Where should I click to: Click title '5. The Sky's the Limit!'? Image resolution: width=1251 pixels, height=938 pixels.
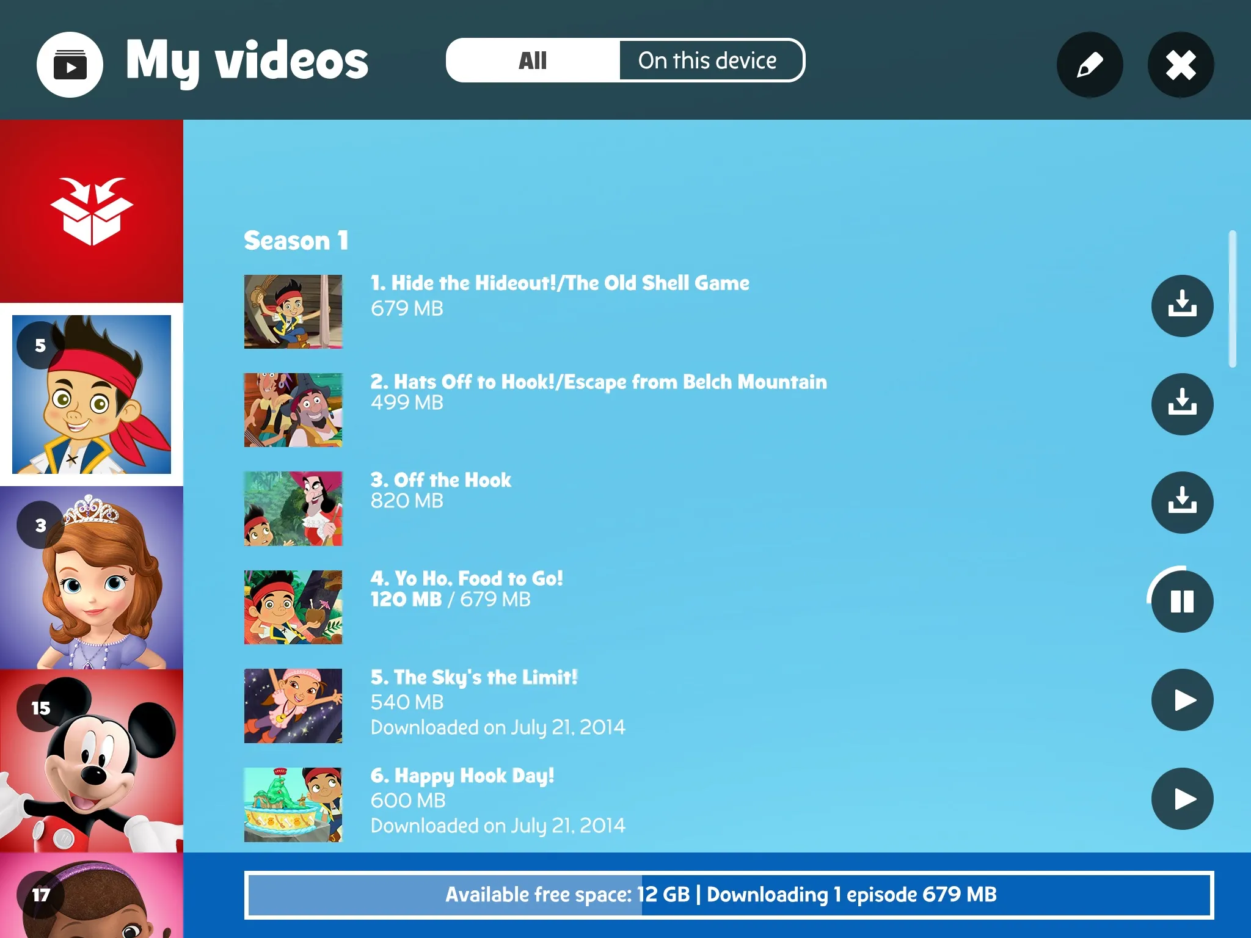coord(474,678)
